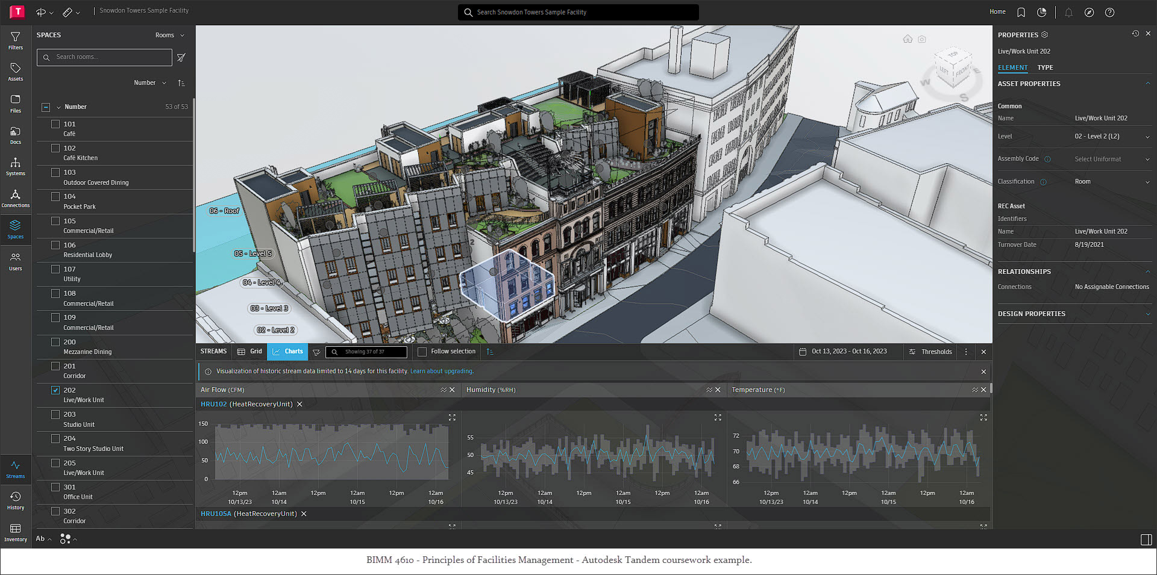The height and width of the screenshot is (575, 1157).
Task: Uncheck room 202 Live/Work Unit
Action: coord(55,390)
